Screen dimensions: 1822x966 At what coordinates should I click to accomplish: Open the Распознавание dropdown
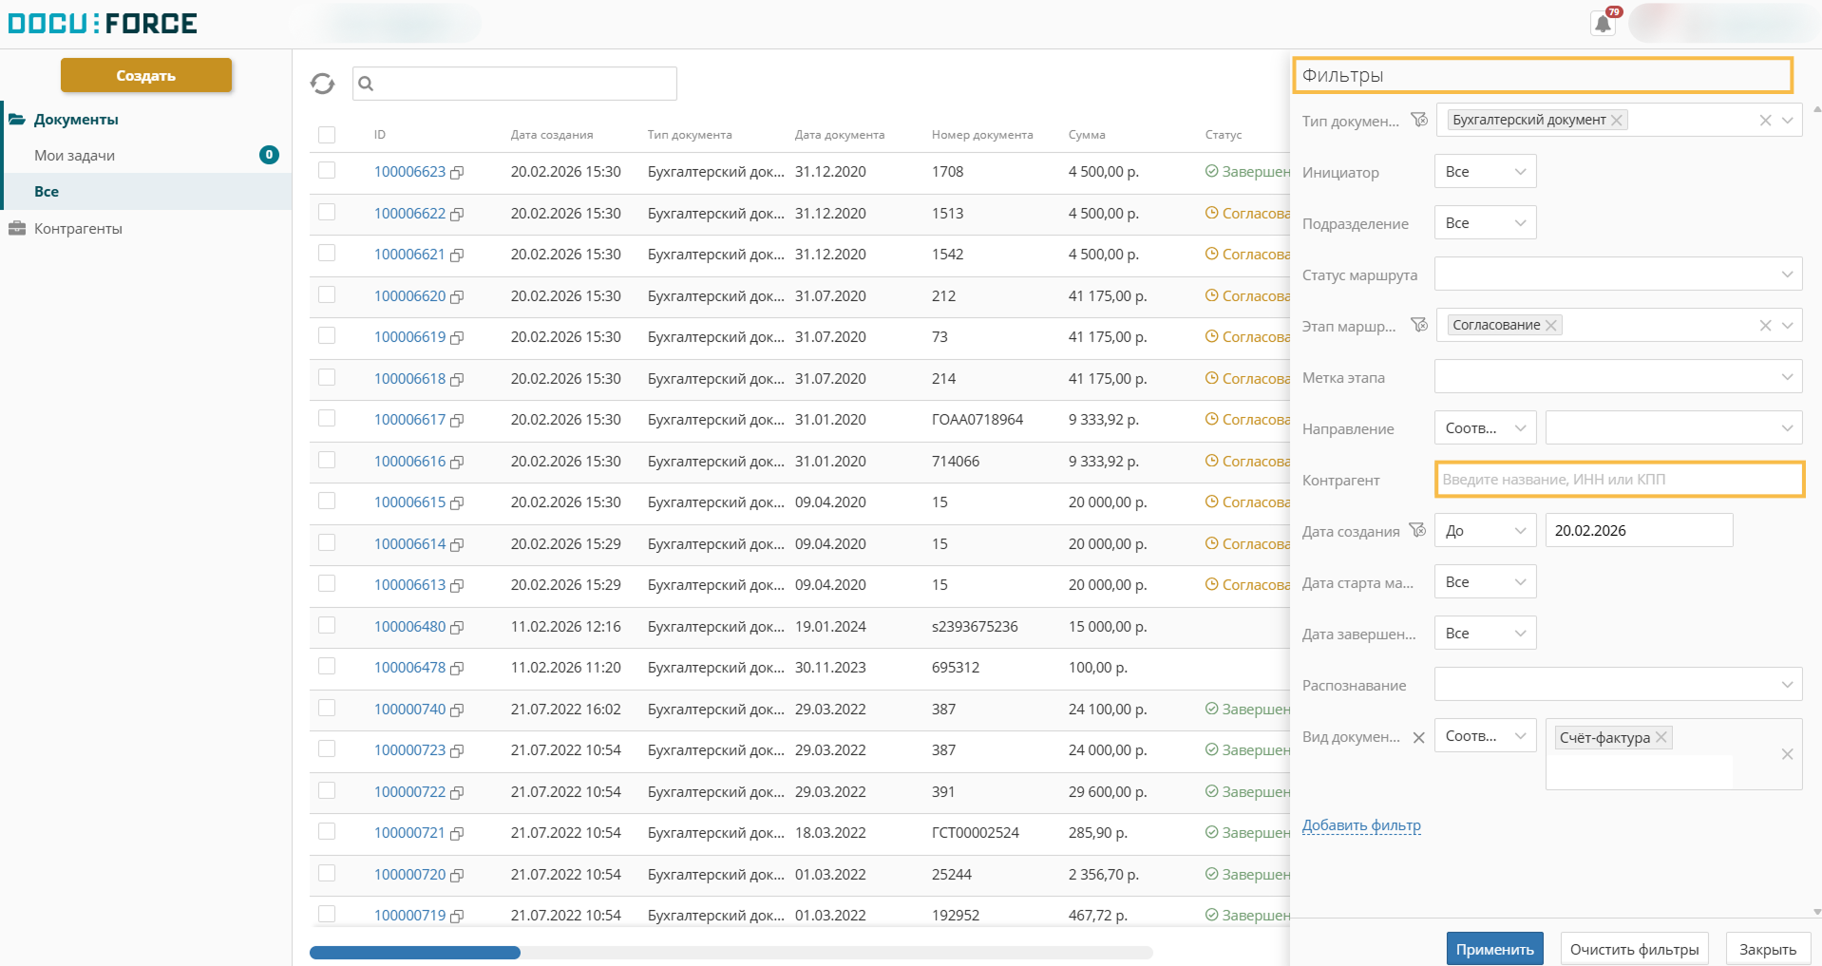[1618, 685]
